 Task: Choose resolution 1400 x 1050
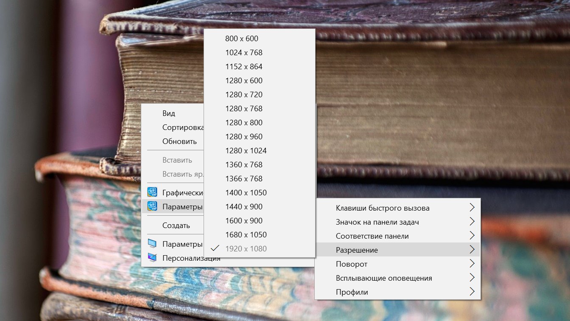click(x=260, y=193)
